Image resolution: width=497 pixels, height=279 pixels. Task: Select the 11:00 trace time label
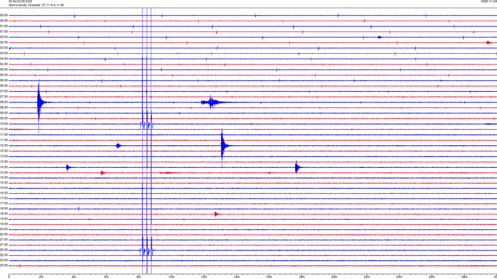4,135
